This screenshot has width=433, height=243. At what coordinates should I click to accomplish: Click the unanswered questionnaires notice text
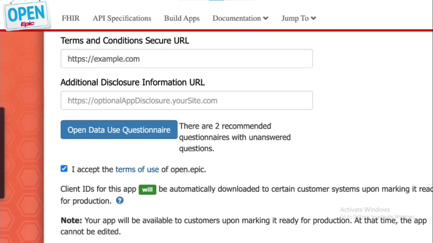tap(235, 137)
